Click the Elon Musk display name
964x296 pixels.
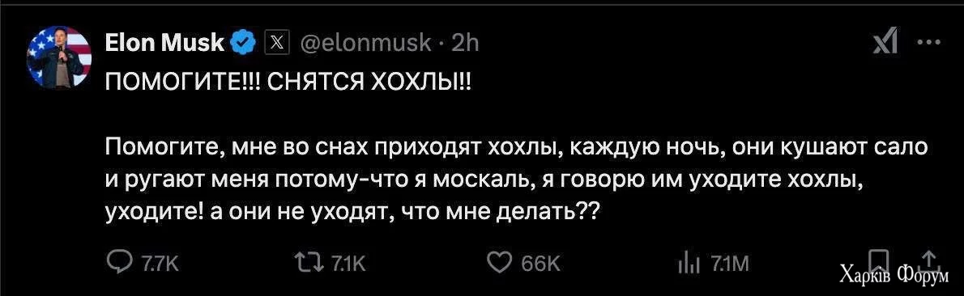coord(164,43)
